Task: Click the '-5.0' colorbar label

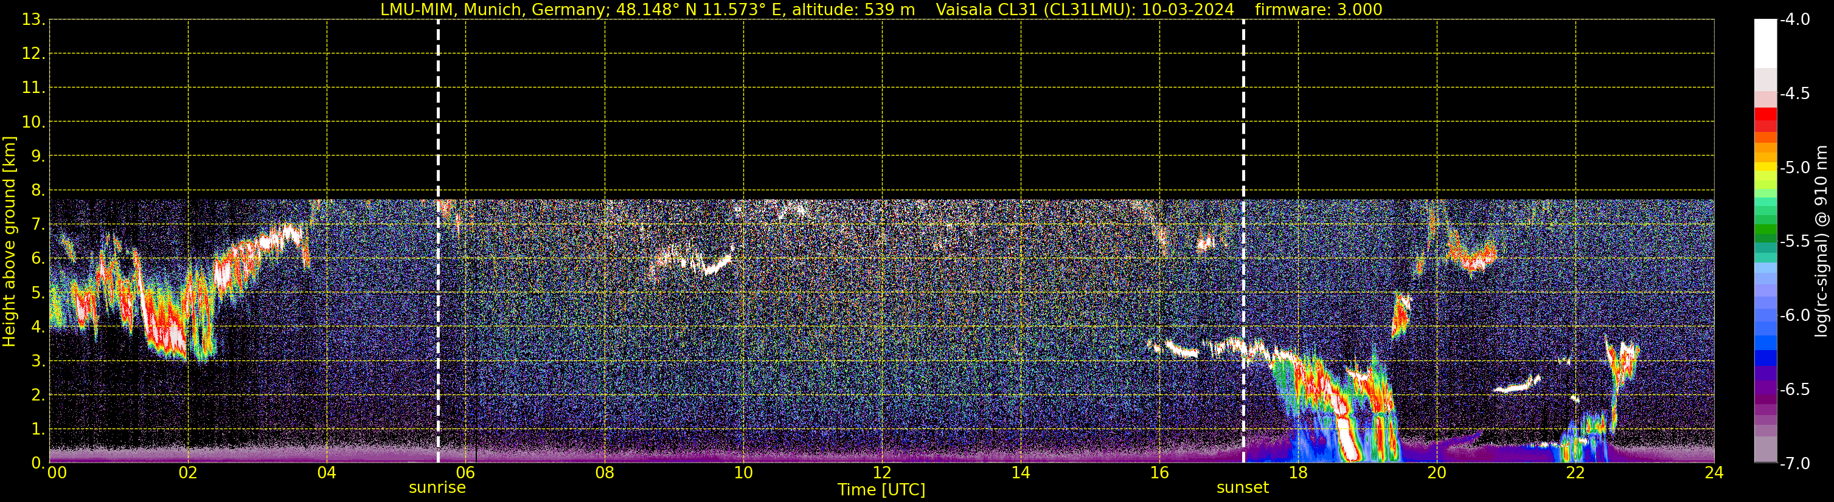Action: click(x=1794, y=168)
